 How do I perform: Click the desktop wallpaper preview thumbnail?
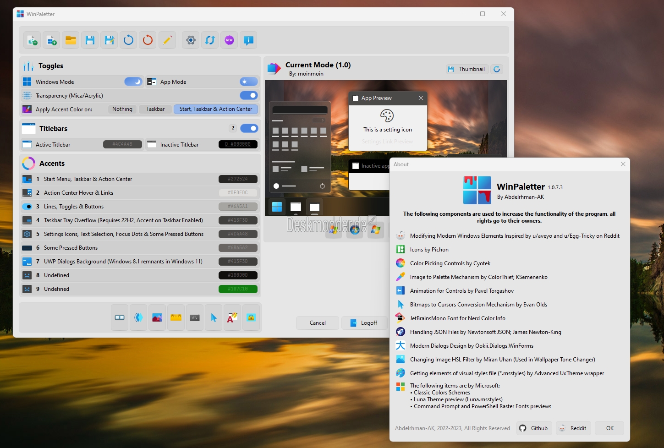click(386, 148)
